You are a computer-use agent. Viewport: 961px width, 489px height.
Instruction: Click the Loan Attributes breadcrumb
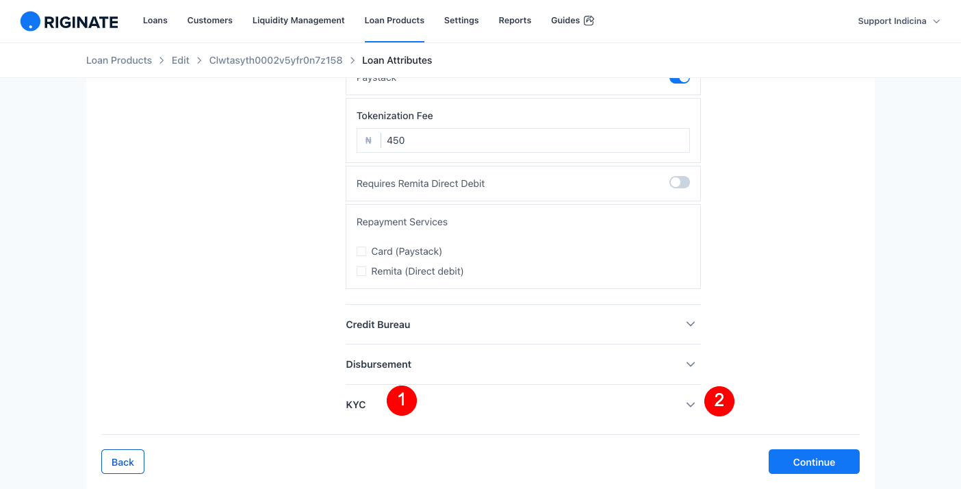coord(397,60)
